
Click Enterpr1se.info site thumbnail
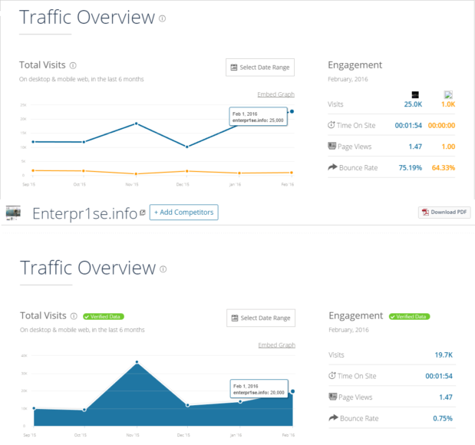coord(13,213)
